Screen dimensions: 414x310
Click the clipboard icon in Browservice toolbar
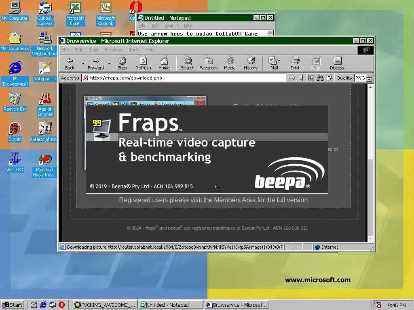pyautogui.click(x=329, y=78)
